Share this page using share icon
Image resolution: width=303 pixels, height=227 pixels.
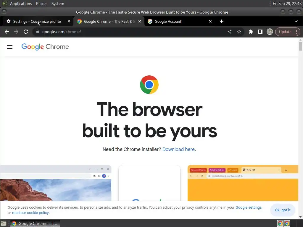(230, 32)
